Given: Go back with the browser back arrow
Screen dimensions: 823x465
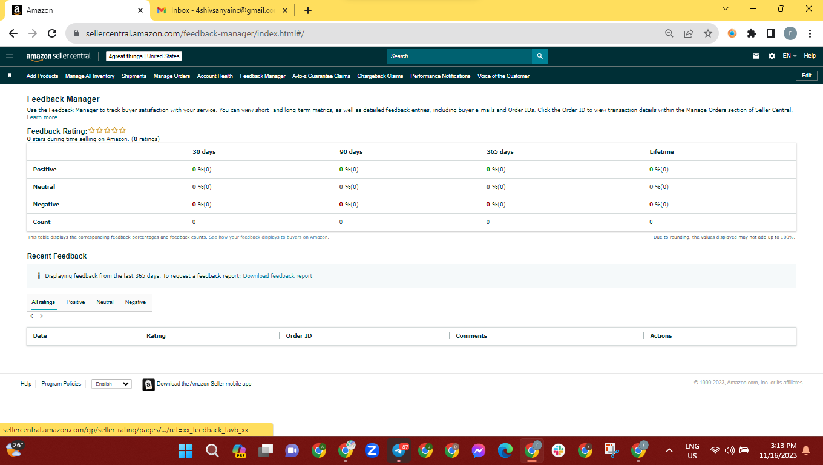Looking at the screenshot, I should [x=13, y=33].
